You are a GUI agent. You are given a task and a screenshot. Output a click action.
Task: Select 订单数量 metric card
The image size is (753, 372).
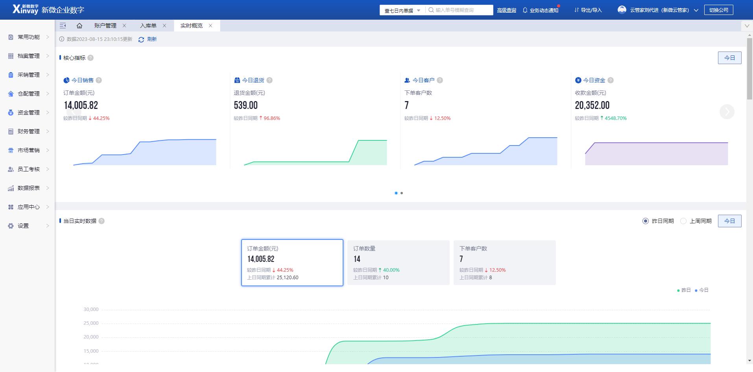coord(398,263)
